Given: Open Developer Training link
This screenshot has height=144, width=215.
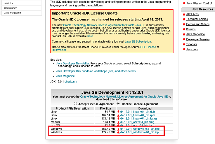Looking at the screenshot, I should tap(198, 39).
